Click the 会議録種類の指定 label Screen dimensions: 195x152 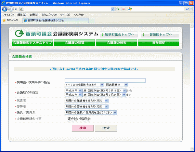(29, 119)
